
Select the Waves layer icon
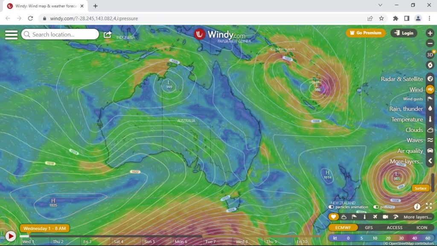430,140
